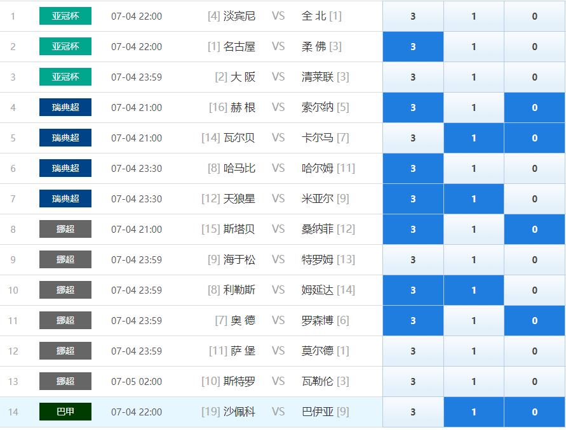Viewport: 566px width, 430px height.
Task: Pick draw option 1 for 大阪 vs 清莱联
Action: [473, 77]
